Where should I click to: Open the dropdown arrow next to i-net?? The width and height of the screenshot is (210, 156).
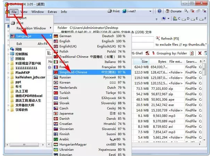151,11
